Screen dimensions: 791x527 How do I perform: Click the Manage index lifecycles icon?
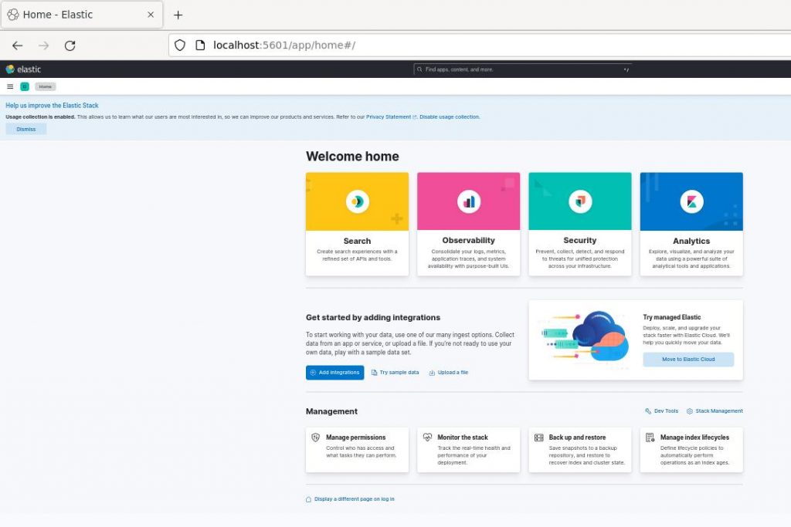(650, 437)
